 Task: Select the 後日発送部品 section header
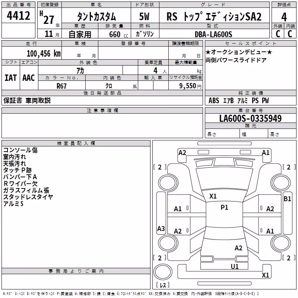(x=102, y=93)
